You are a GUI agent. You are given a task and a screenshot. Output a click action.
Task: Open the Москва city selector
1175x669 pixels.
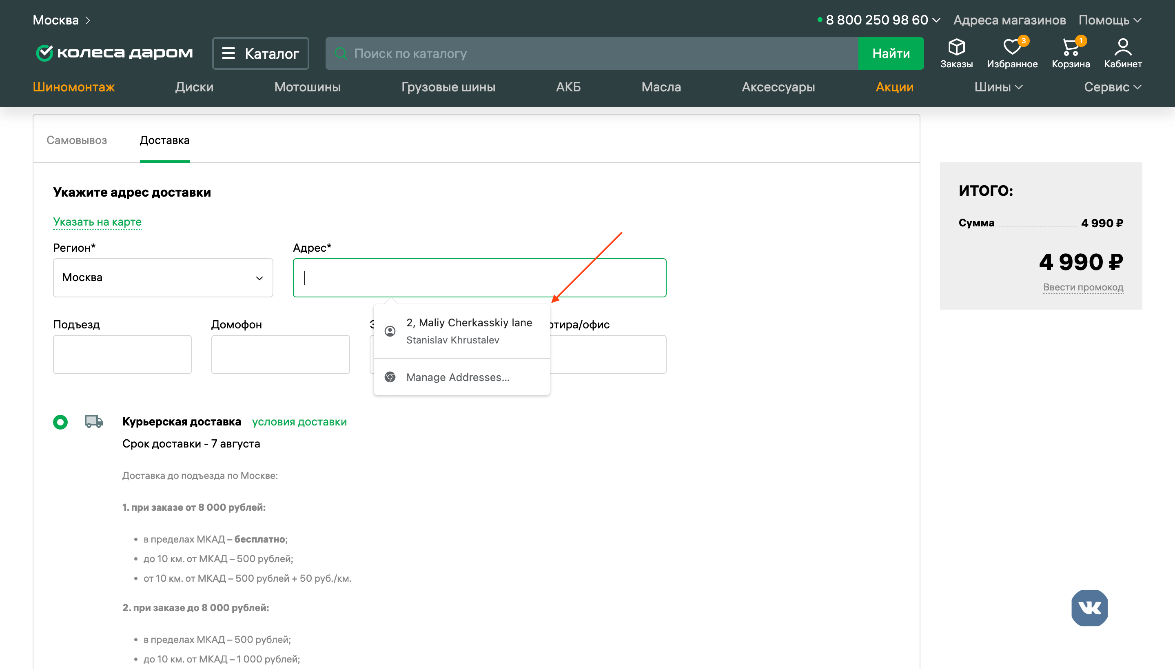[x=61, y=20]
